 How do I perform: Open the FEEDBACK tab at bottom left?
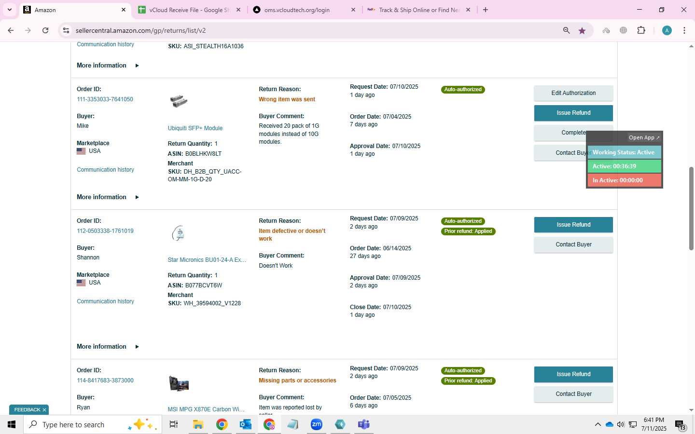[27, 410]
